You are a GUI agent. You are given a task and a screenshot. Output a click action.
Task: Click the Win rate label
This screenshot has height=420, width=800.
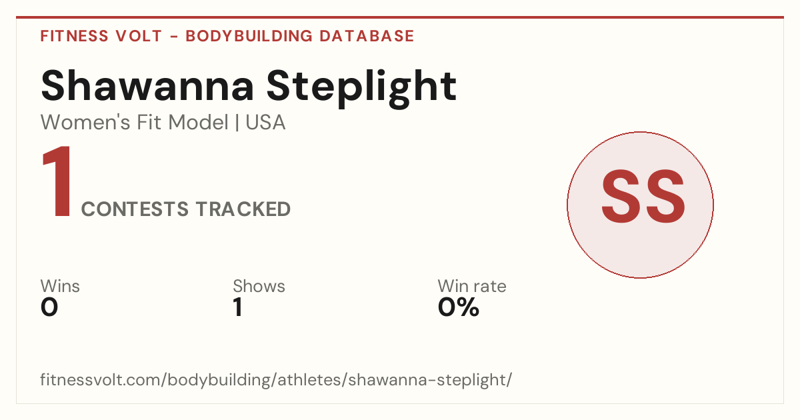click(472, 287)
